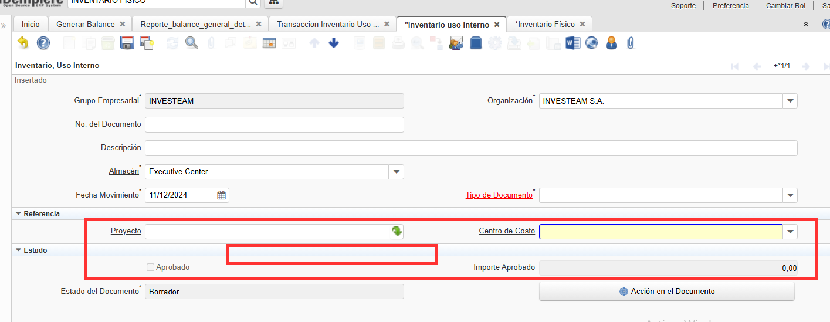Click the menu tree icon beside search box
Screen dimensions: 830x322
coord(274,2)
